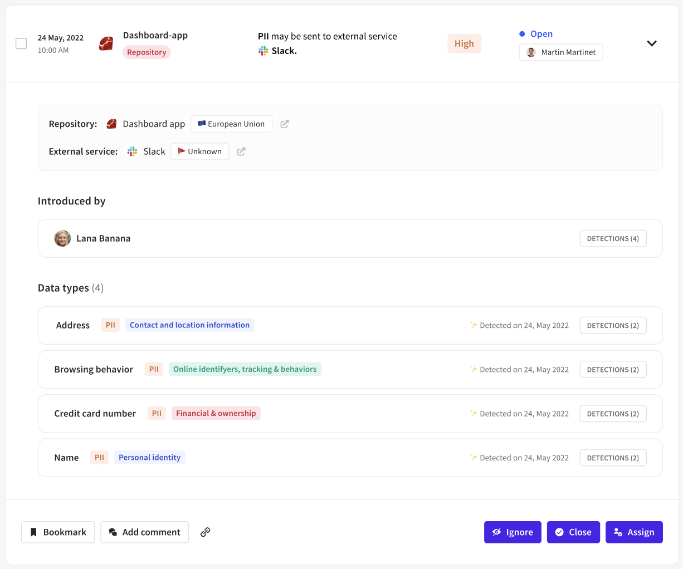Bookmark this alert
Image resolution: width=683 pixels, height=569 pixels.
[x=58, y=532]
